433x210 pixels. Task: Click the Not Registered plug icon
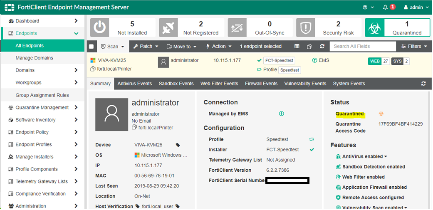pyautogui.click(x=169, y=28)
